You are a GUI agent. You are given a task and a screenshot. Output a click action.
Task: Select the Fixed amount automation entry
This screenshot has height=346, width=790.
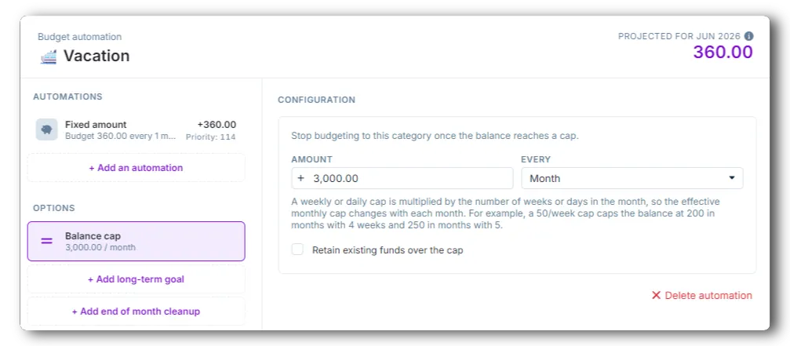click(136, 130)
